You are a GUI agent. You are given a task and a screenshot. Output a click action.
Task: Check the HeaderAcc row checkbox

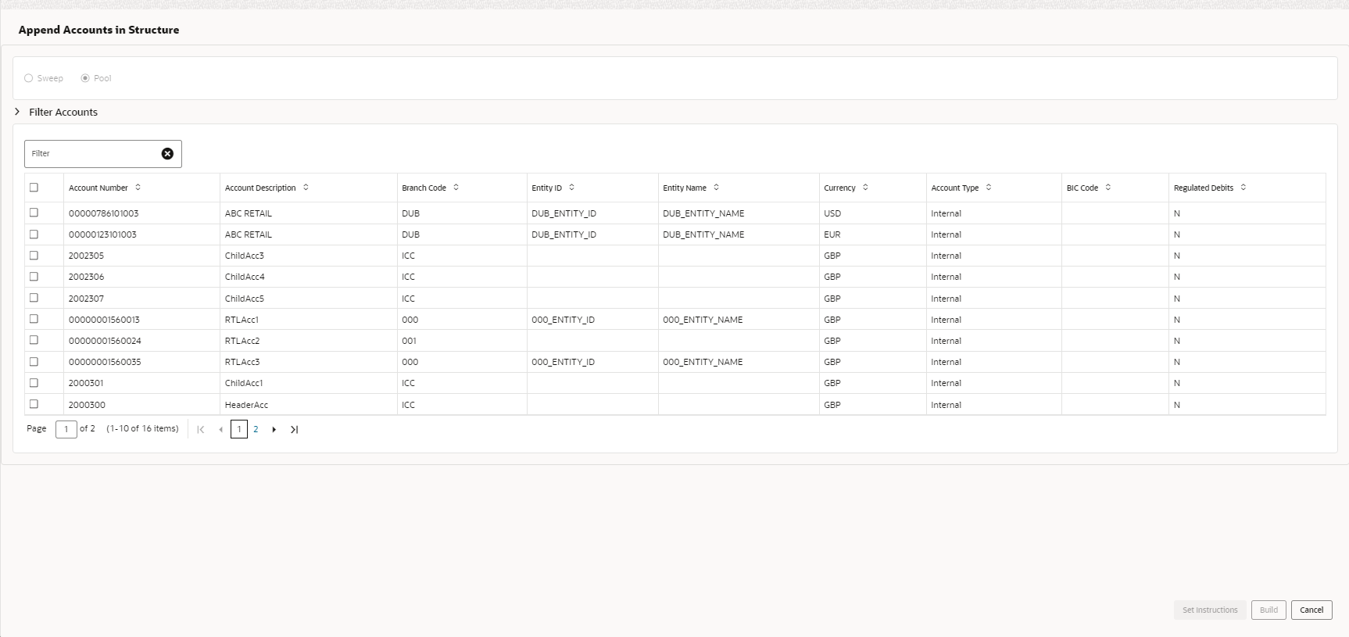click(x=34, y=404)
